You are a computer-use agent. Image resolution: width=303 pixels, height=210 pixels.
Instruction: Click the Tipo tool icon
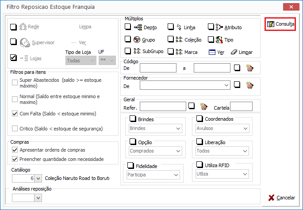tap(219, 40)
